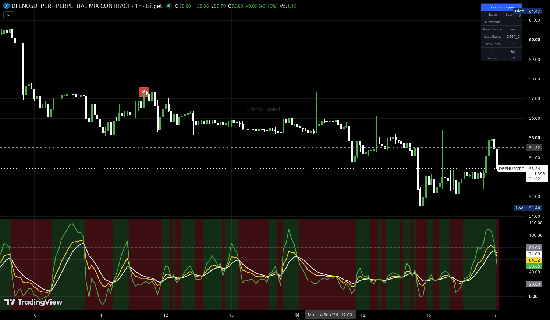
Task: Click the Mon 14 Sep '26 12:00 time label
Action: point(330,315)
